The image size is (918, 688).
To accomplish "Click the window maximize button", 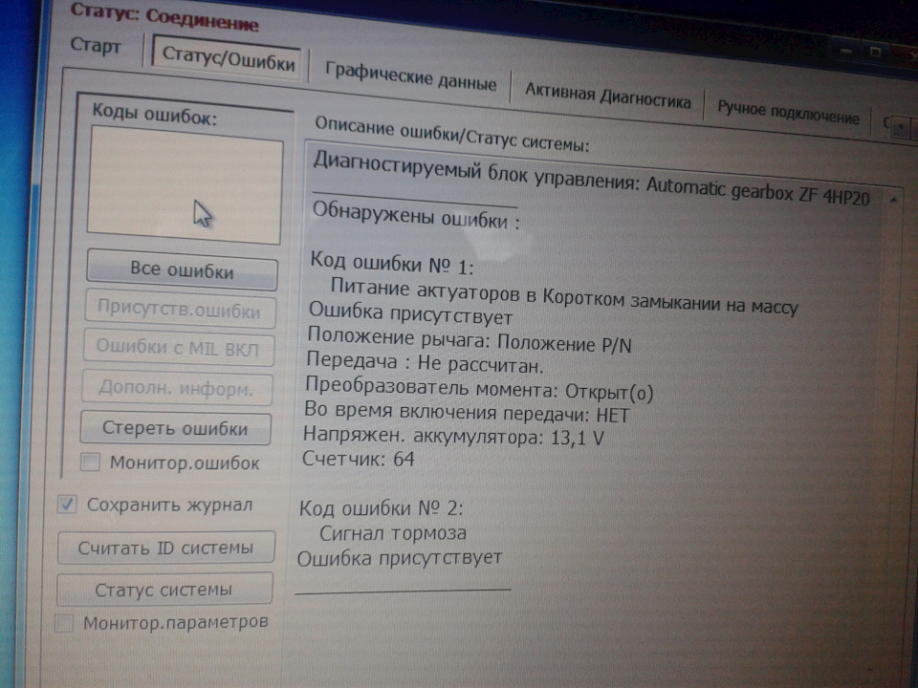I will pos(875,53).
